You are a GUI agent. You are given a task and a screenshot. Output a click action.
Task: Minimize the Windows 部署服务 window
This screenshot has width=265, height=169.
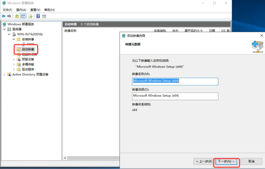click(203, 3)
